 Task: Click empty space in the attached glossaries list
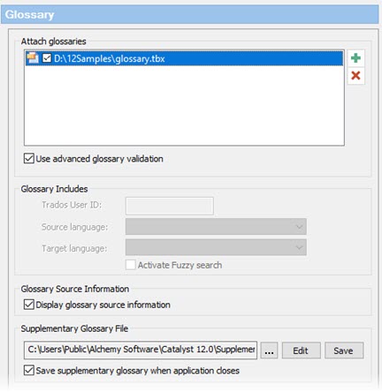pos(184,106)
